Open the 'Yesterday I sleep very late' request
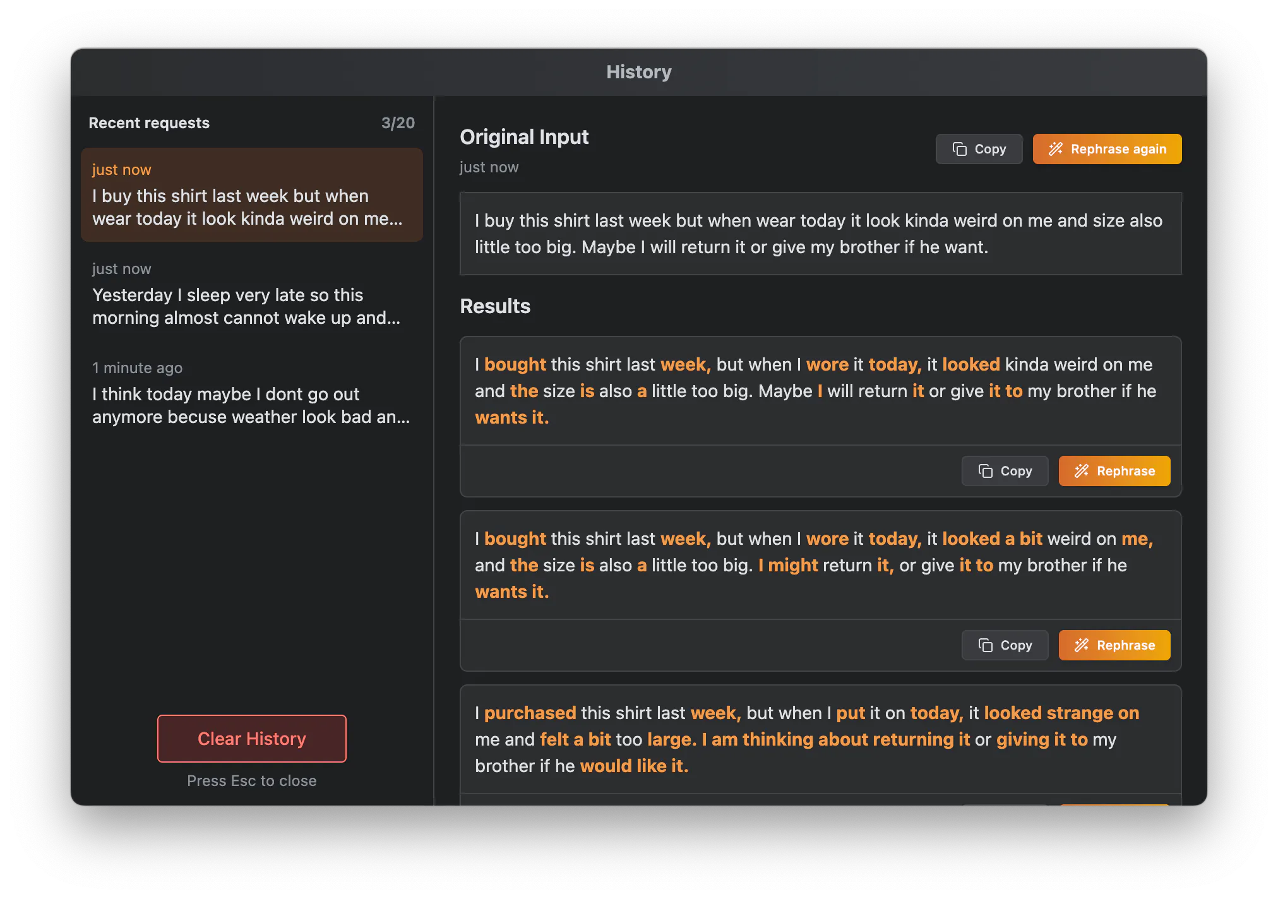 pyautogui.click(x=252, y=294)
